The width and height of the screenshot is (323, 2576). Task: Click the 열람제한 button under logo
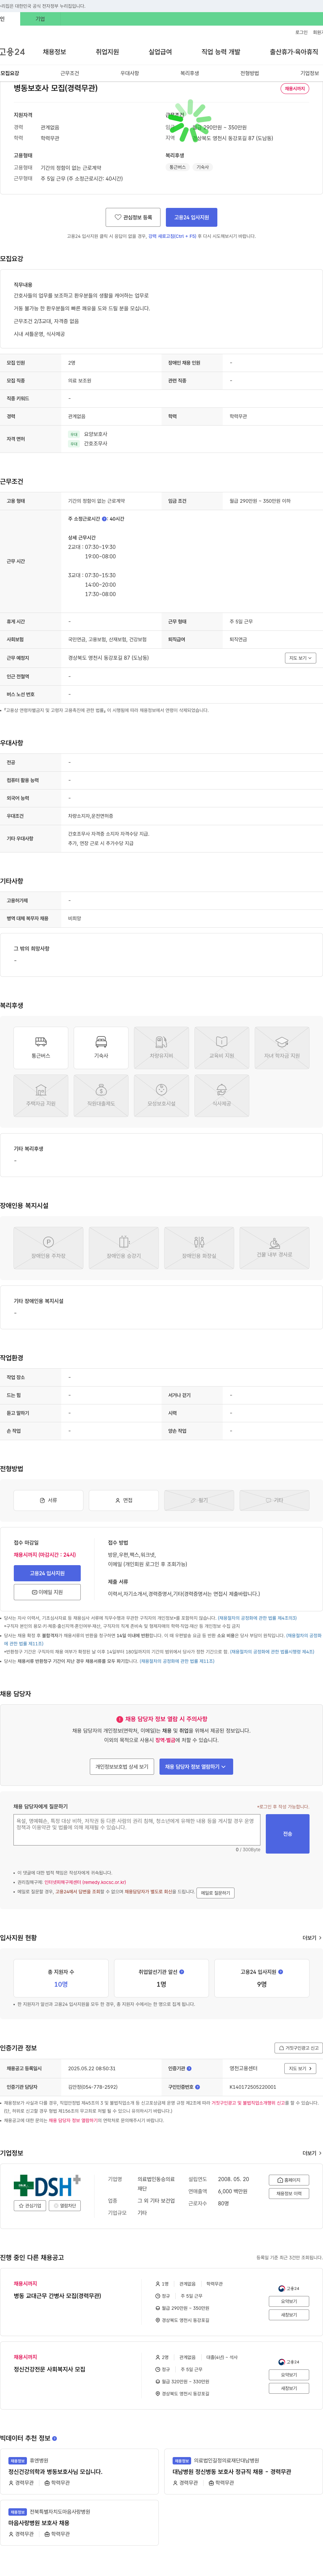65,2205
